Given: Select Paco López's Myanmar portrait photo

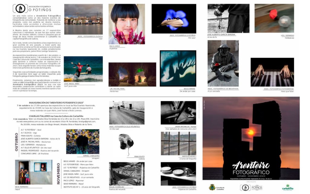Looking at the screenshot, I should pyautogui.click(x=127, y=24).
